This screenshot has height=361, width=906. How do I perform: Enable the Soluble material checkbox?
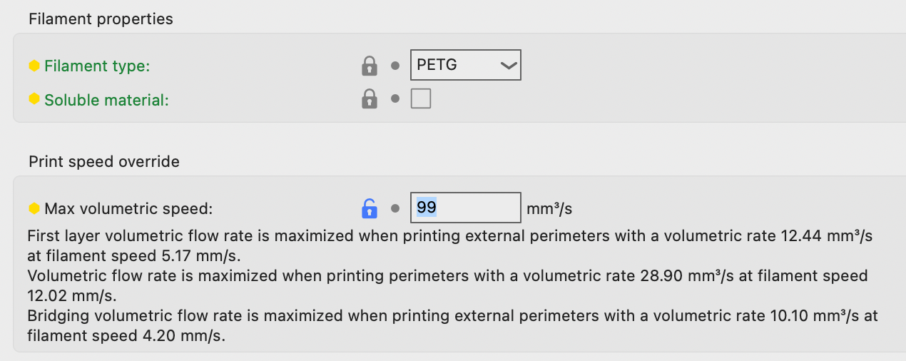point(421,98)
